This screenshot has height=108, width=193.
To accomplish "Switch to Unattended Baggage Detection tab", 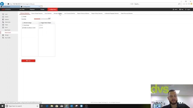I will [x=112, y=13].
